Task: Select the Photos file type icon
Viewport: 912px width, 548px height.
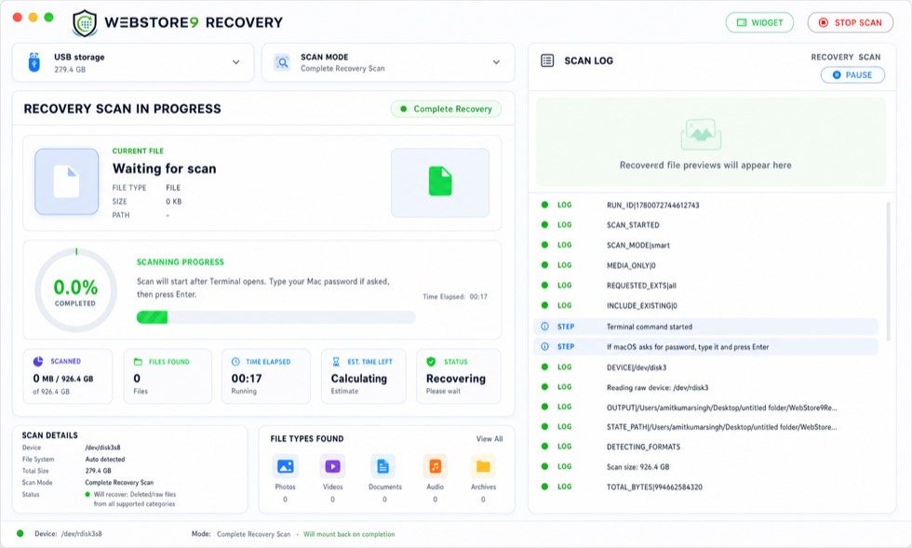Action: [x=285, y=466]
